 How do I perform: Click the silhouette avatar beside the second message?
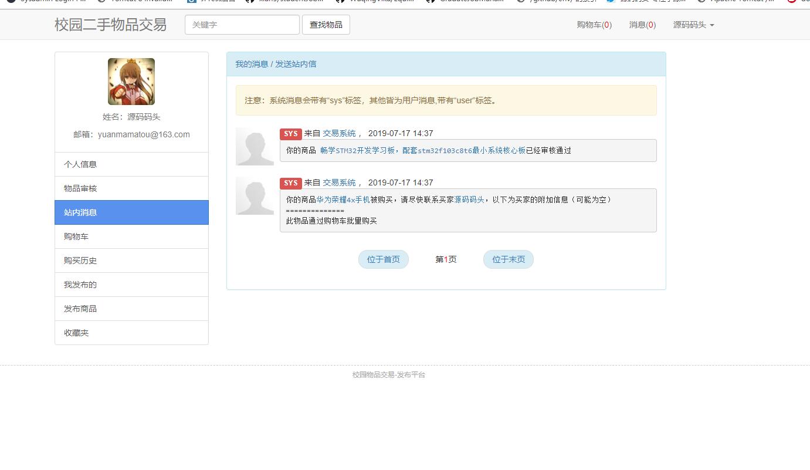coord(255,195)
